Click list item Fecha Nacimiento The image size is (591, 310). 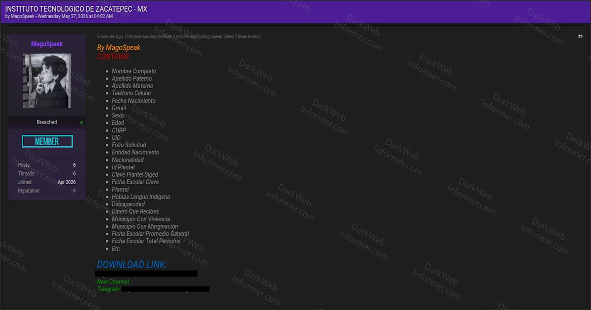pos(133,101)
